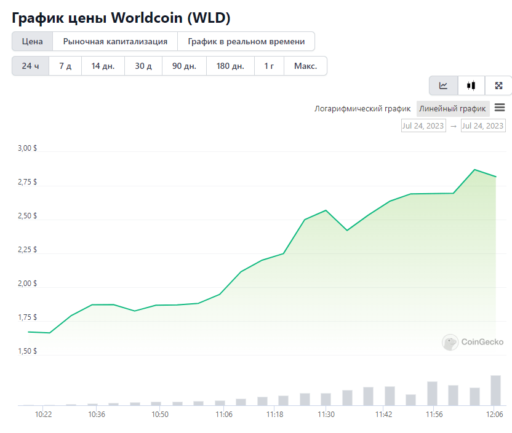The width and height of the screenshot is (512, 433).
Task: Enable Линейный график scale
Action: pyautogui.click(x=452, y=109)
